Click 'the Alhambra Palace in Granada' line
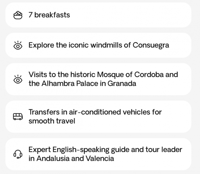 click(82, 83)
